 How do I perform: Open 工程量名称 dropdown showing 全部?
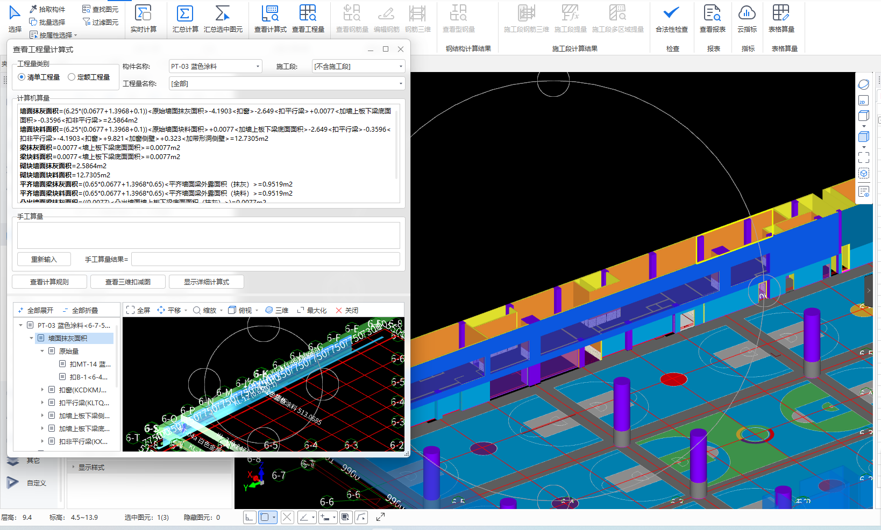tap(287, 83)
